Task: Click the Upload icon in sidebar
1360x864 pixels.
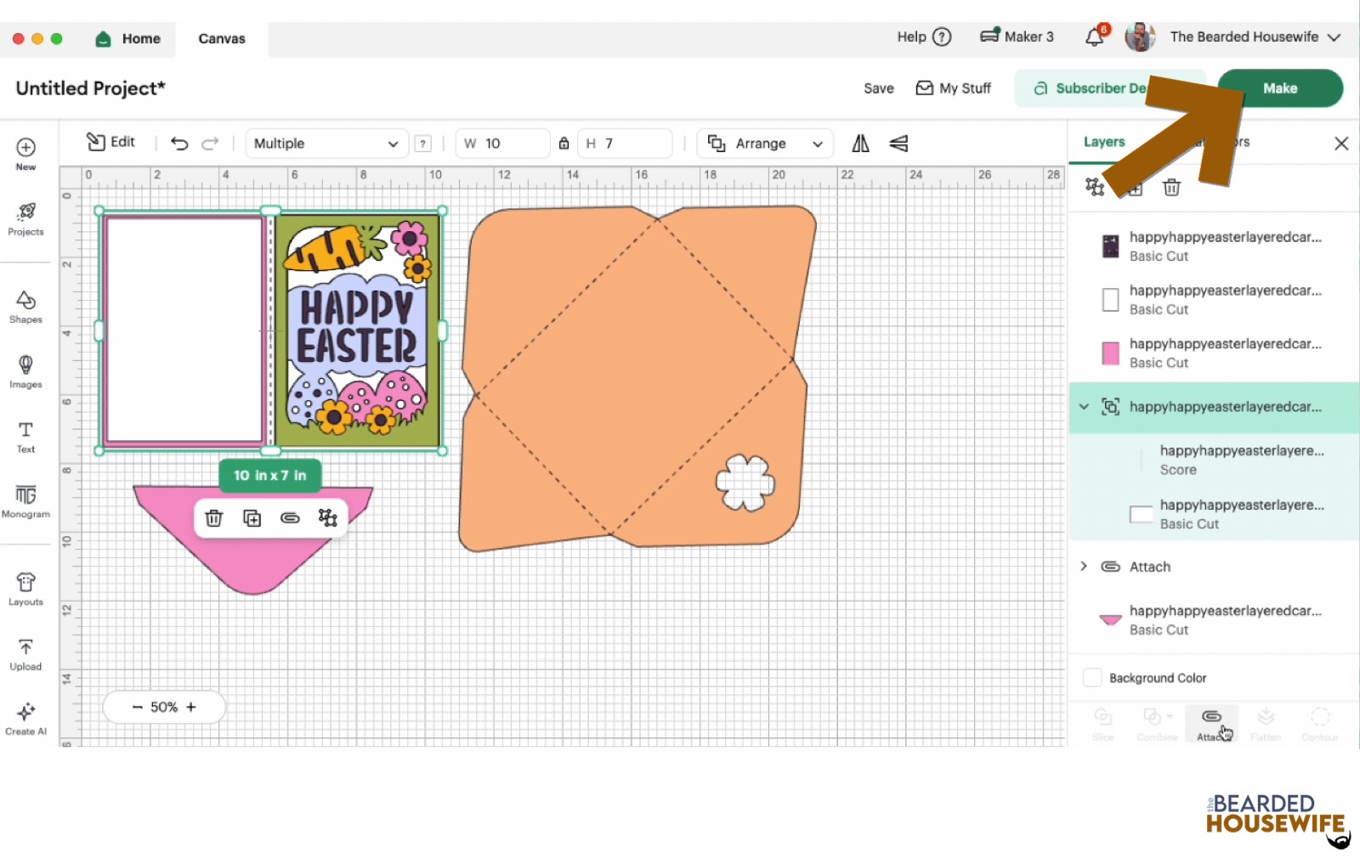Action: (25, 654)
